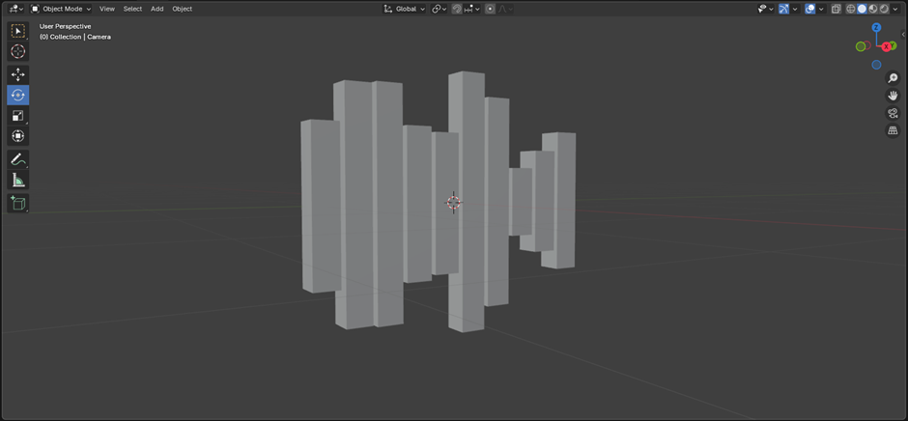This screenshot has width=908, height=421.
Task: Toggle snapping magnet icon
Action: click(457, 9)
